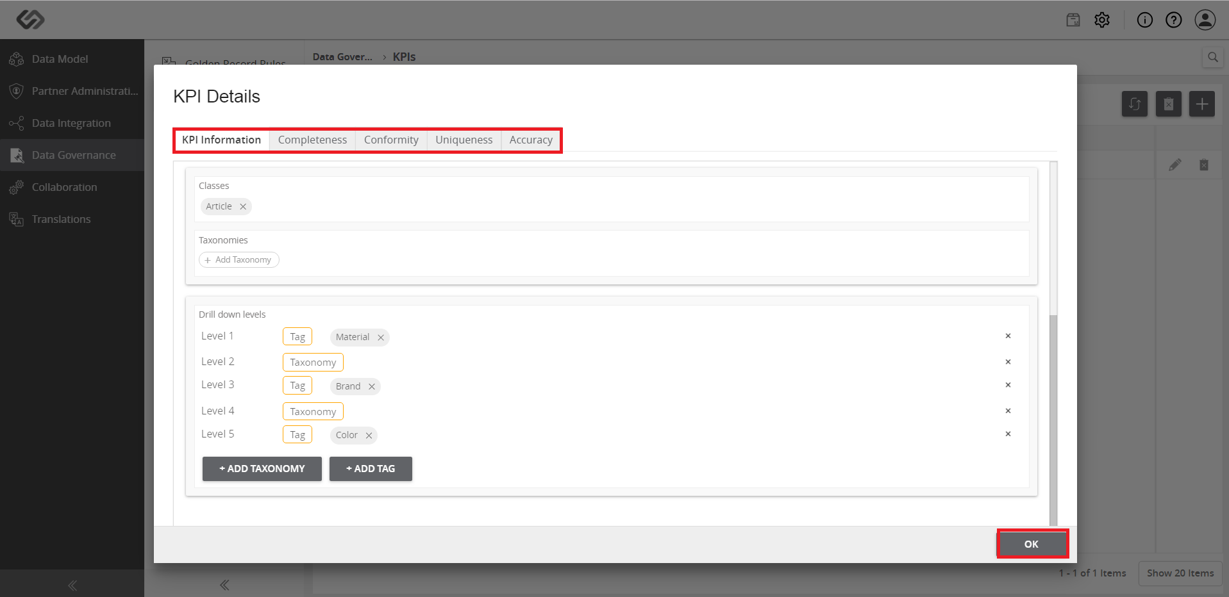Click the Level 1 Tag label
The height and width of the screenshot is (597, 1229).
coord(297,337)
